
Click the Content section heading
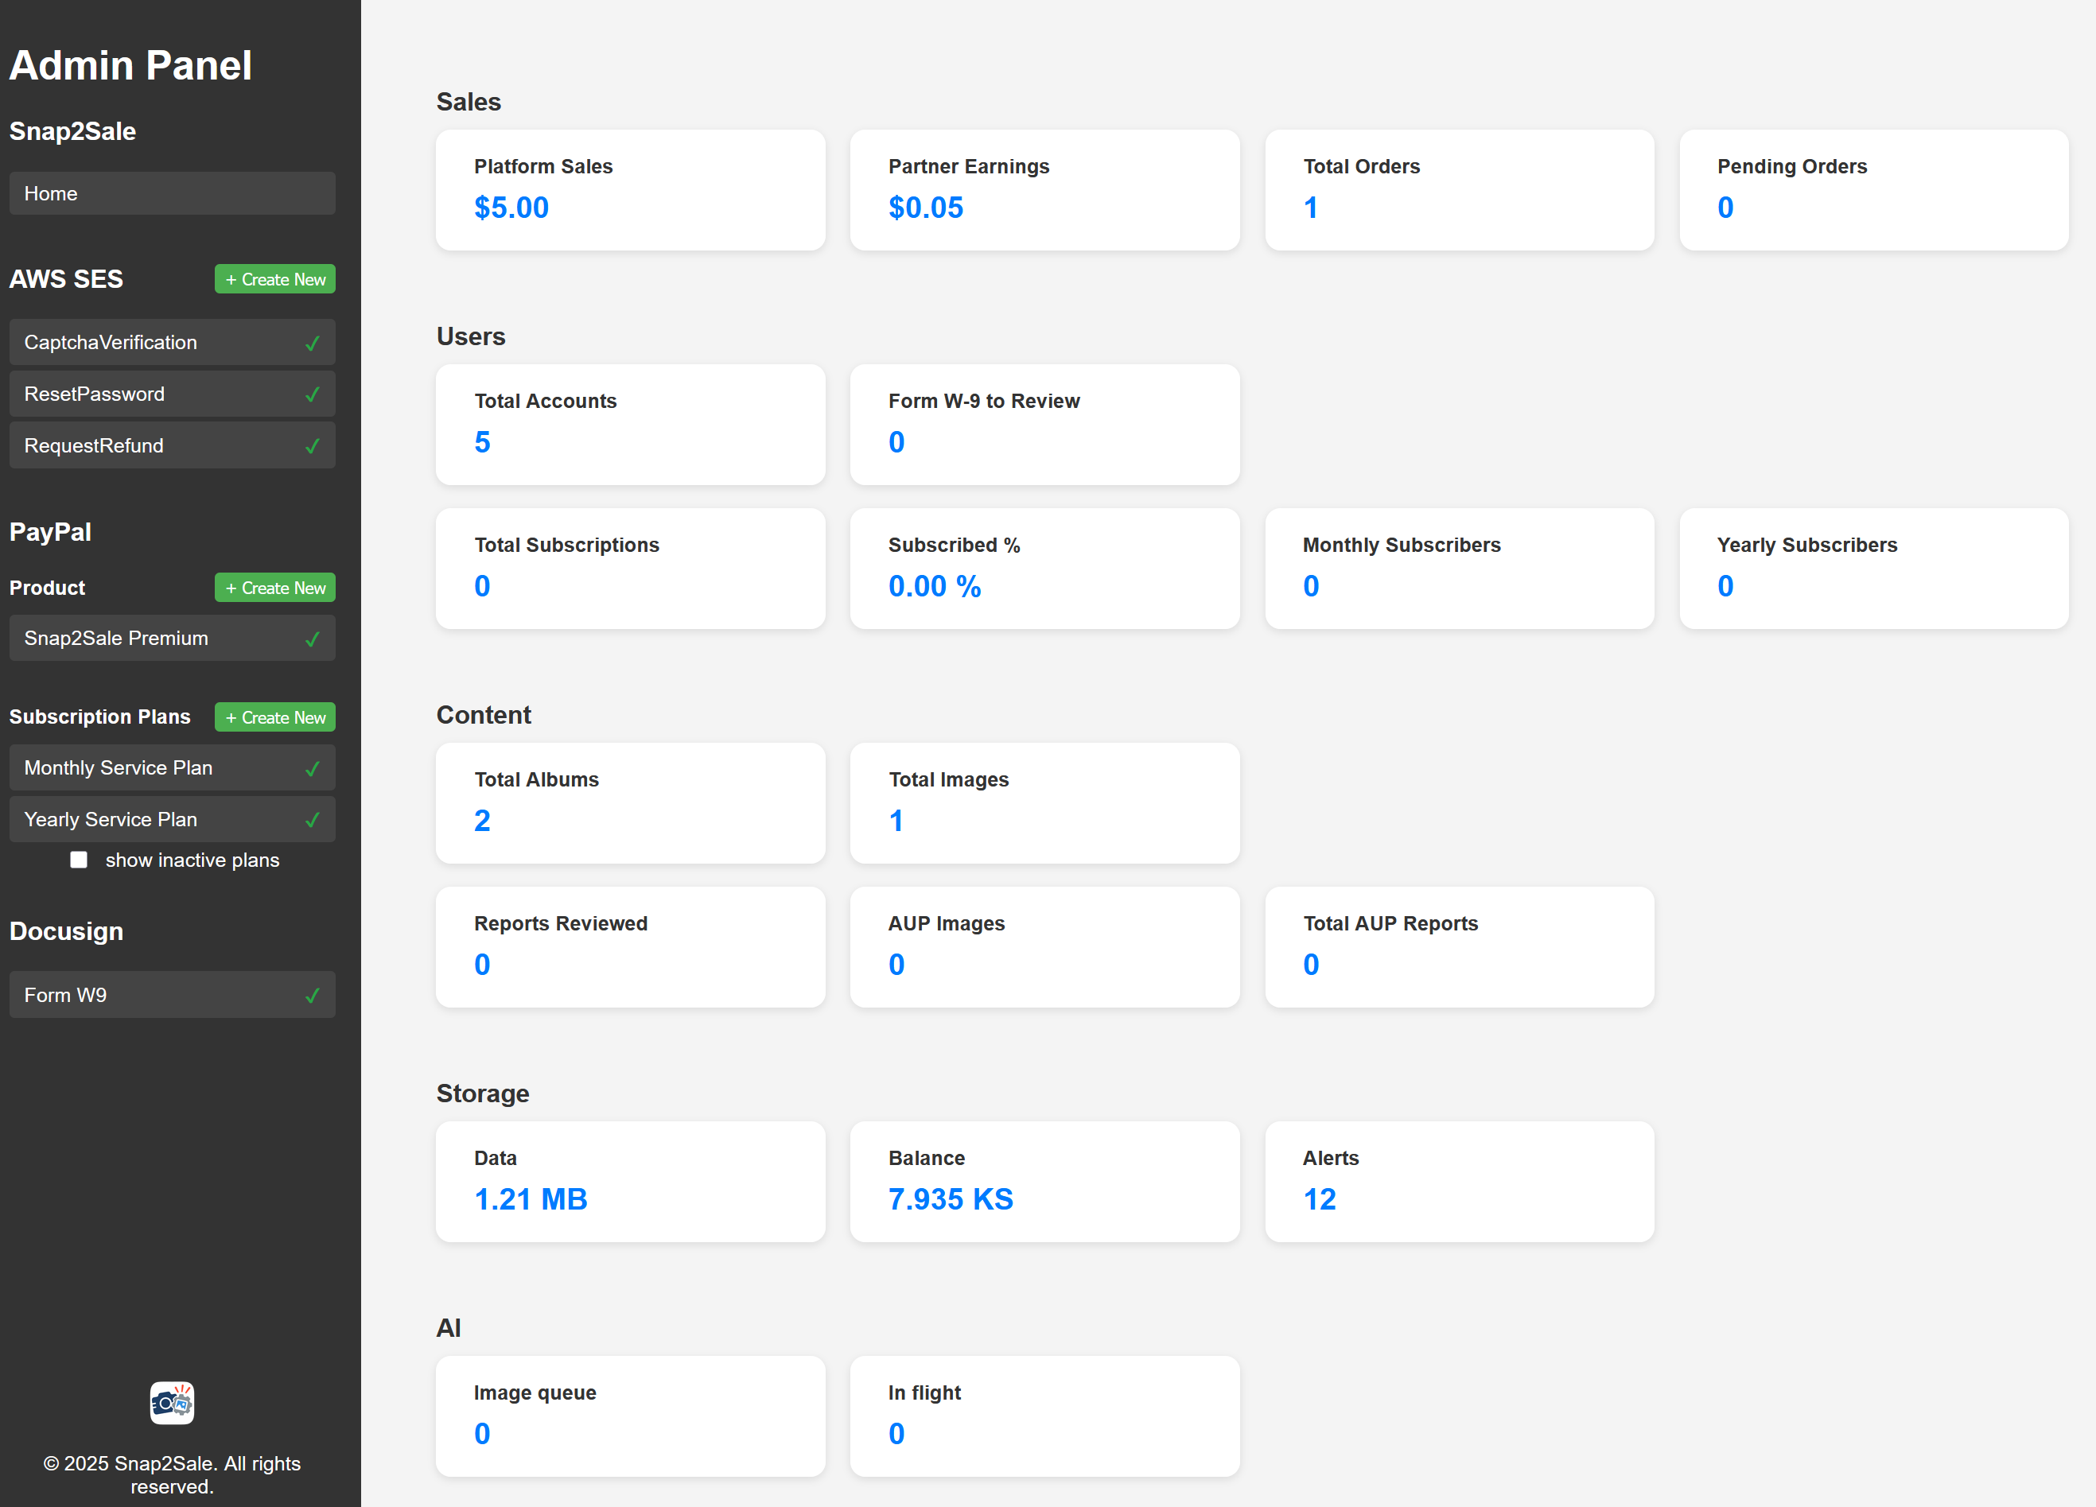coord(484,715)
